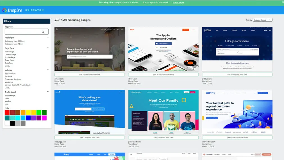284x160 pixels.
Task: Click the BY CRAYON header text
Action: 35,10
